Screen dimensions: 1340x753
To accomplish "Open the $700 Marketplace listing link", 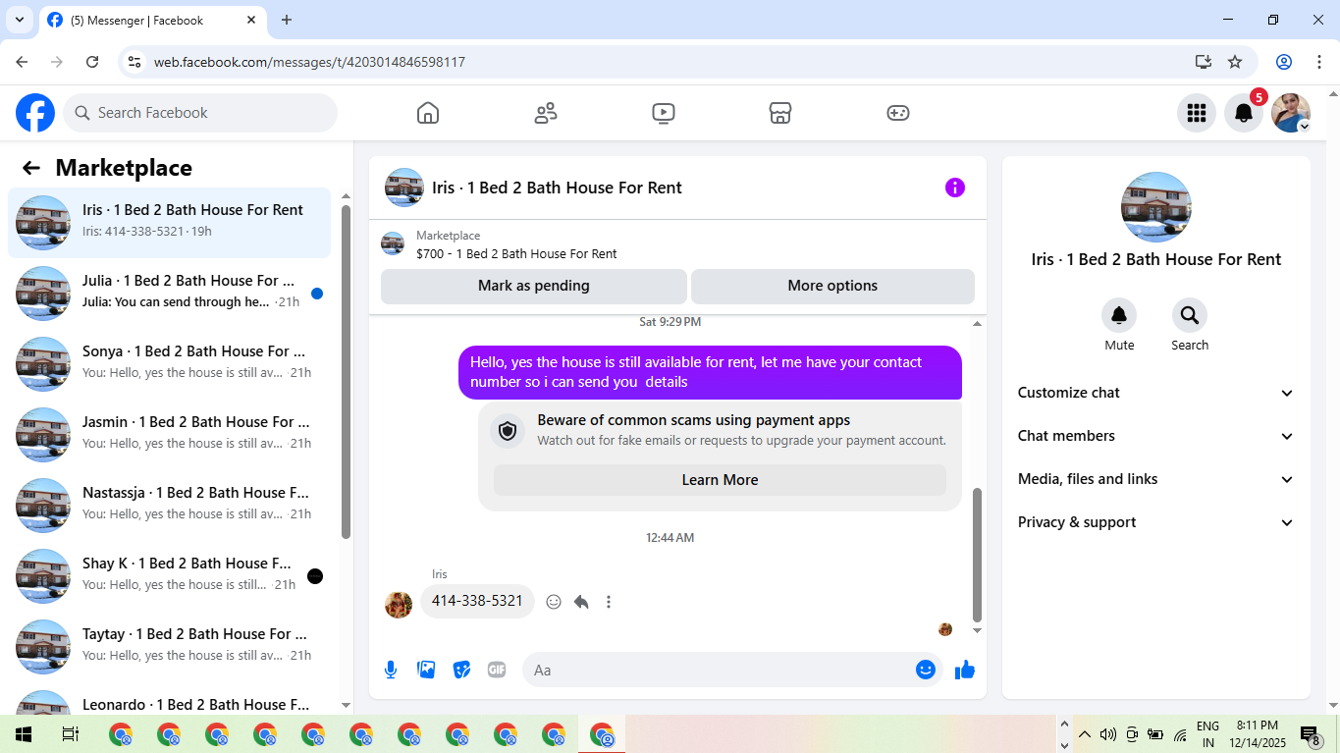I will (516, 253).
